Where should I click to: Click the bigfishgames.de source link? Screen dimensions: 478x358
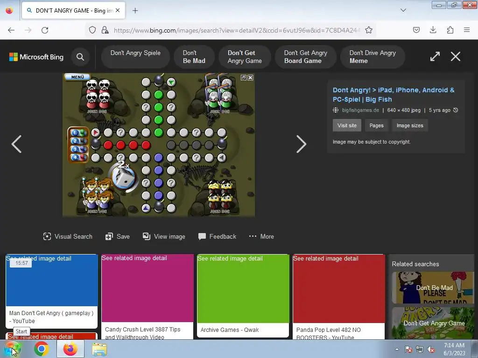[x=360, y=110]
